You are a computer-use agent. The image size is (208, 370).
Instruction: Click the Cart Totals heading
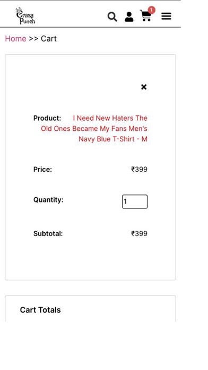[40, 310]
